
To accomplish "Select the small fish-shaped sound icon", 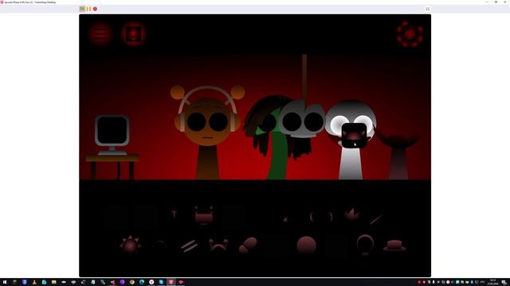I will 285,219.
